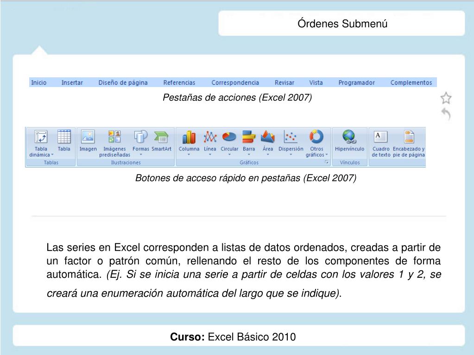Choose the Dispersión scatter chart icon
Screen dimensions: 474x355
pyautogui.click(x=291, y=137)
